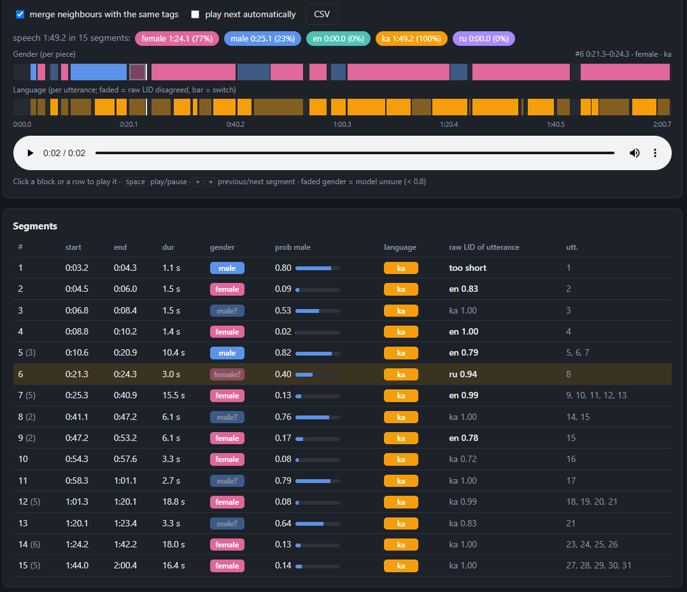Play segment row 7 (5) starting 0:25.3

(x=342, y=395)
